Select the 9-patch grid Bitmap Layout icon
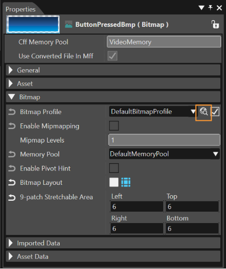The image size is (226, 269). point(126,182)
